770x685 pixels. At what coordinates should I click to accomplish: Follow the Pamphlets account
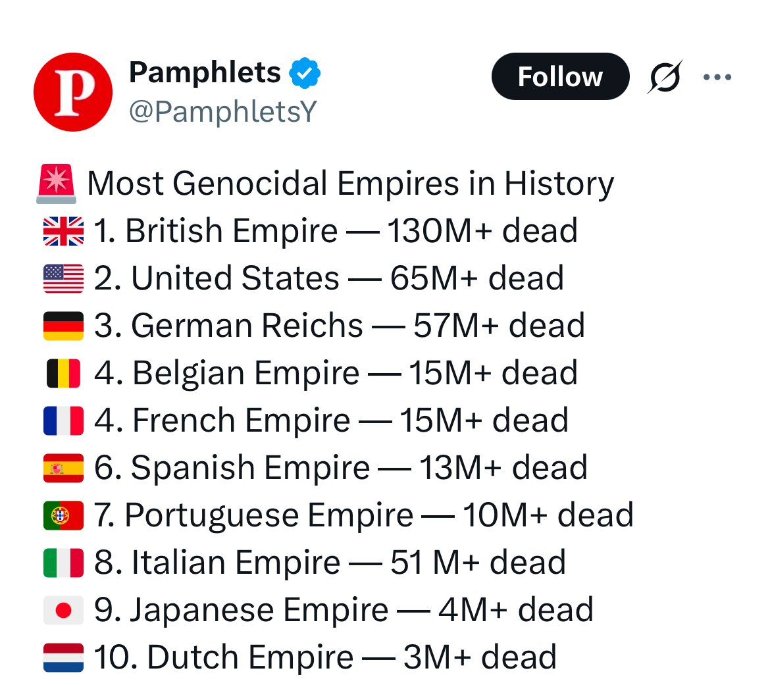[x=560, y=76]
